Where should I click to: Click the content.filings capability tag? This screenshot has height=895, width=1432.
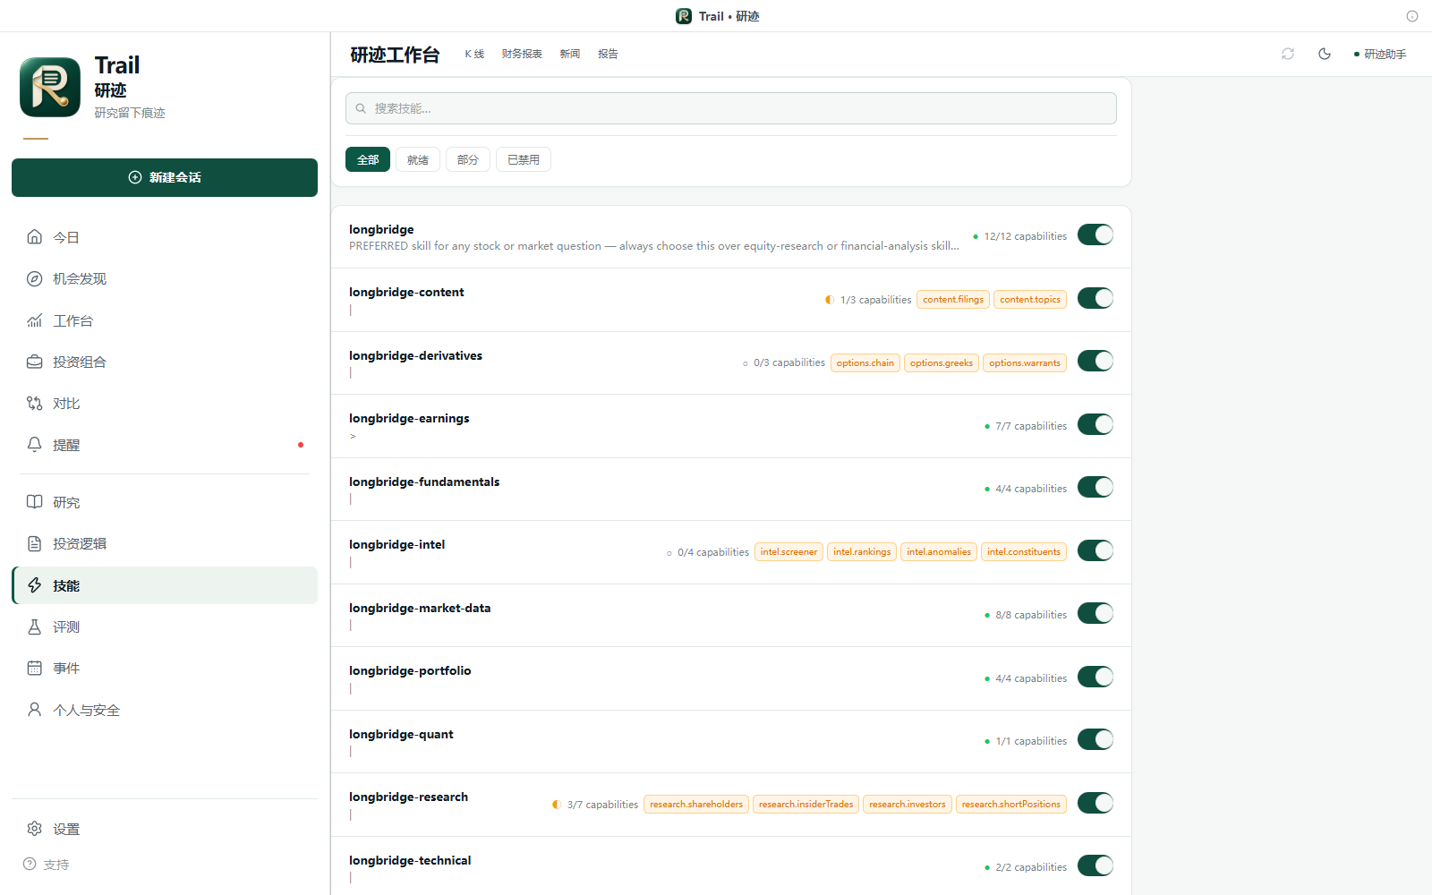point(953,299)
